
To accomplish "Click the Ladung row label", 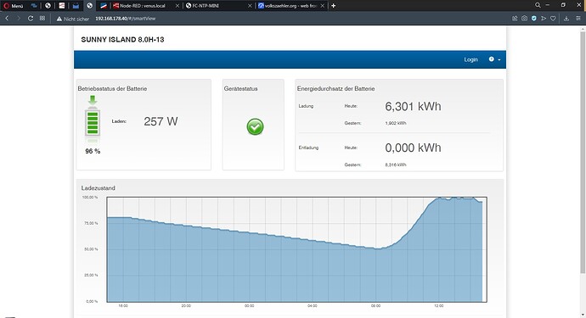I will pyautogui.click(x=306, y=106).
